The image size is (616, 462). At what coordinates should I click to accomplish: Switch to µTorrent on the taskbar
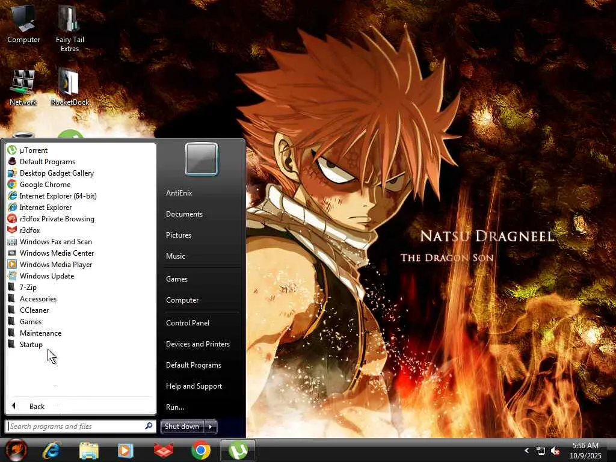click(x=238, y=450)
